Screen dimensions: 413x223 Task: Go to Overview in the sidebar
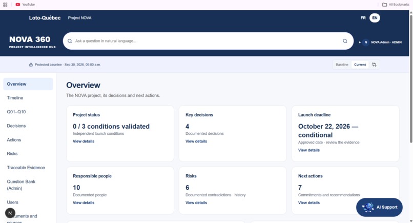click(28, 84)
